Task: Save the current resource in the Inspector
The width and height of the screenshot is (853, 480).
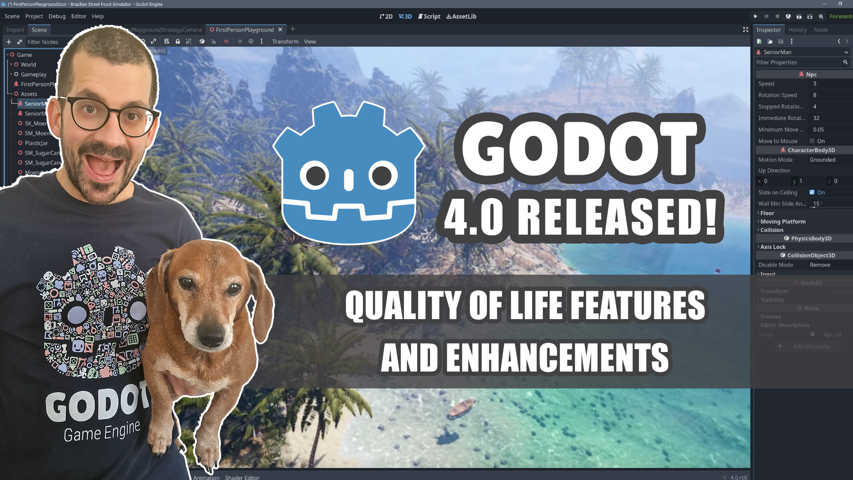Action: 781,41
